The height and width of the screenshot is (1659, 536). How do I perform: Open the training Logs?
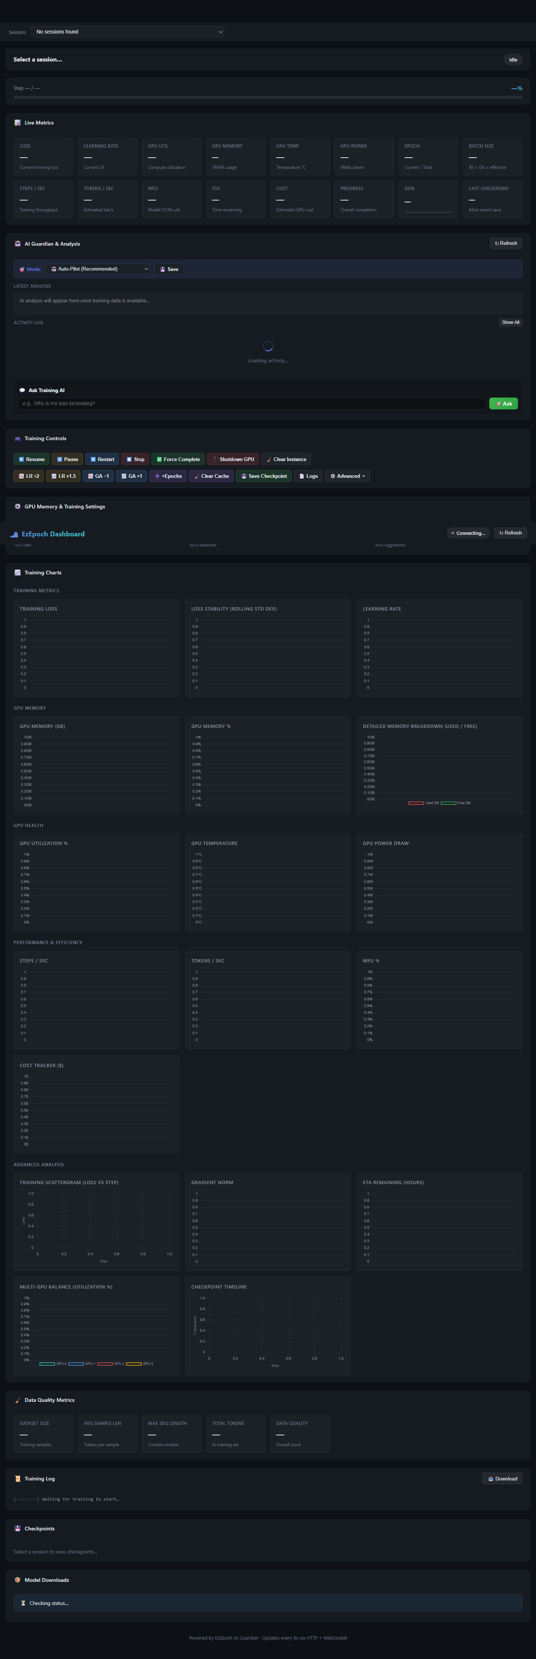pyautogui.click(x=308, y=476)
